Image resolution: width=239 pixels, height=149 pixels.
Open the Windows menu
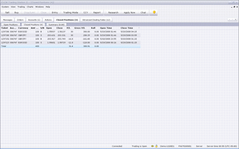(39, 7)
